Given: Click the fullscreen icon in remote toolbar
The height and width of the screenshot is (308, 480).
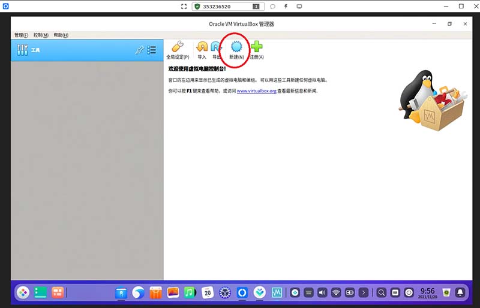Looking at the screenshot, I should 184,7.
